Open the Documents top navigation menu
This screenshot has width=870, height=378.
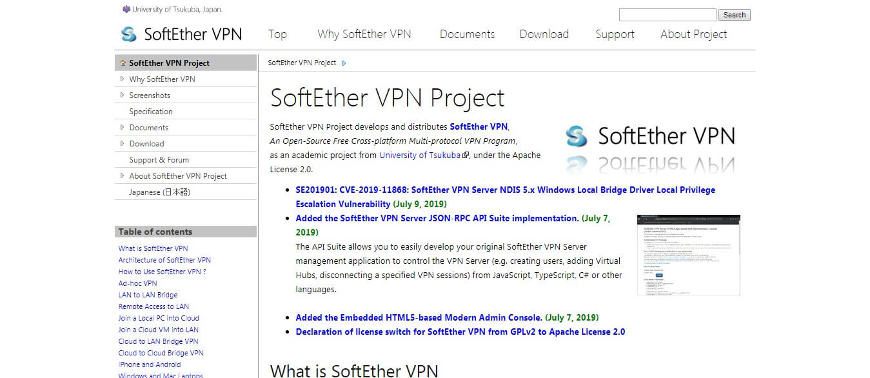[x=467, y=34]
